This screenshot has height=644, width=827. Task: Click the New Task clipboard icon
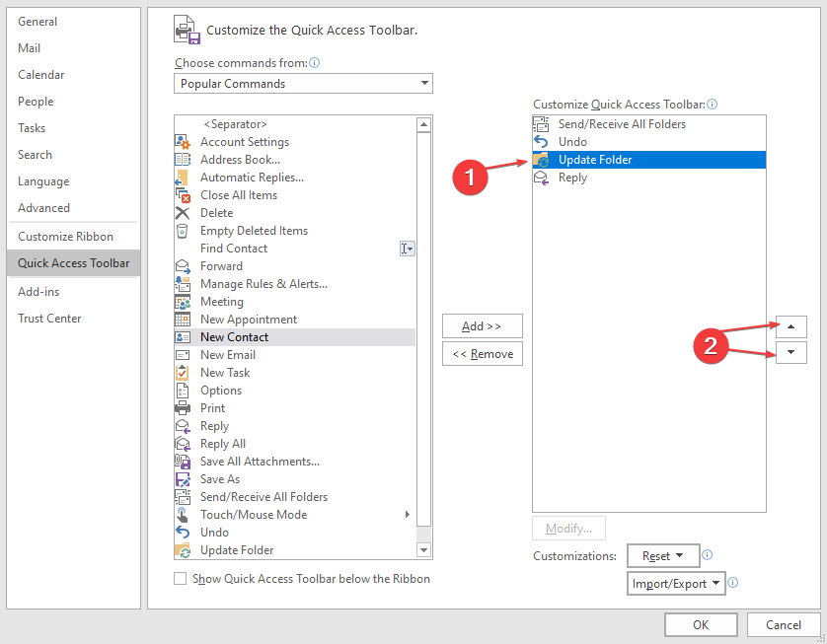coord(183,373)
